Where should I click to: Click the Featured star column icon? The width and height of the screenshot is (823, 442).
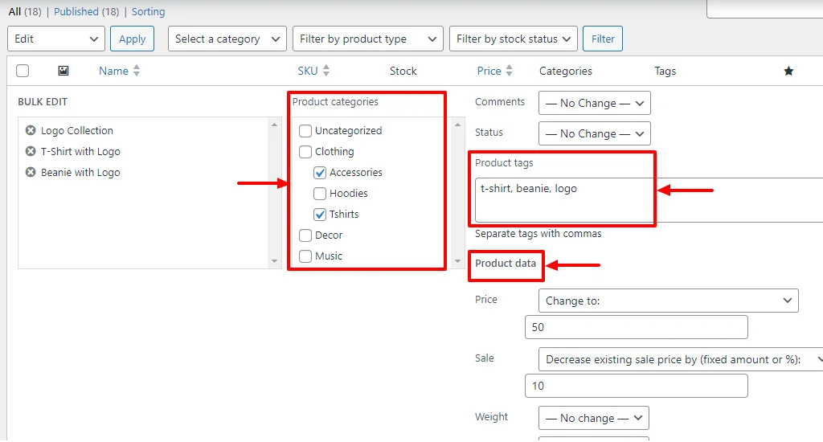[788, 71]
